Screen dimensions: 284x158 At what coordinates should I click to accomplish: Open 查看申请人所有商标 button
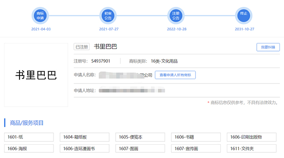click(x=175, y=75)
